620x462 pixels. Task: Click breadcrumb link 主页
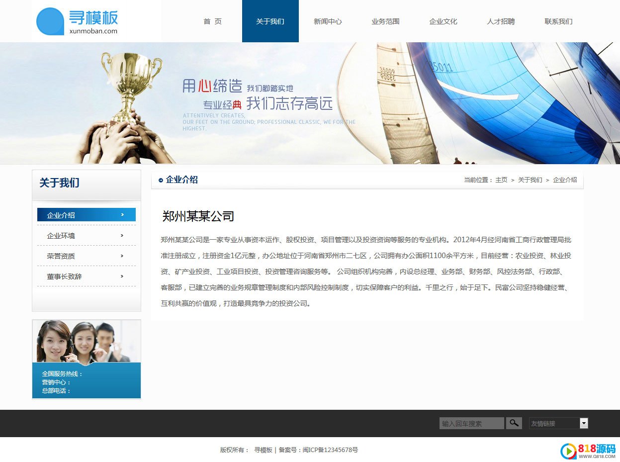(501, 180)
